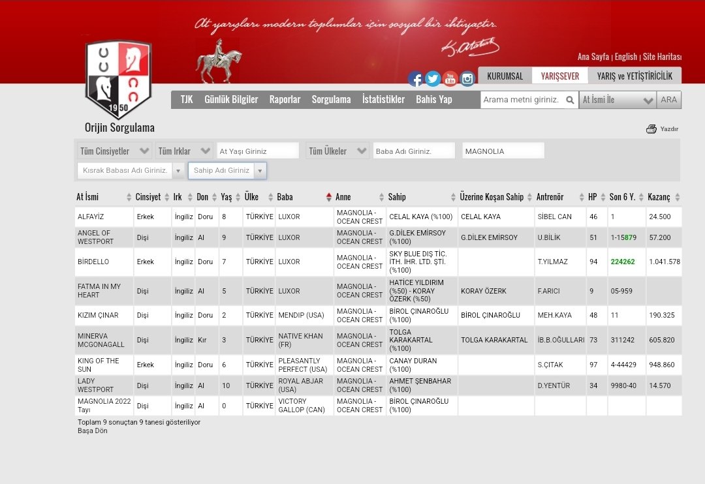Switch to the YARIŞSEVER tab
Viewport: 705px width, 484px height.
click(560, 76)
